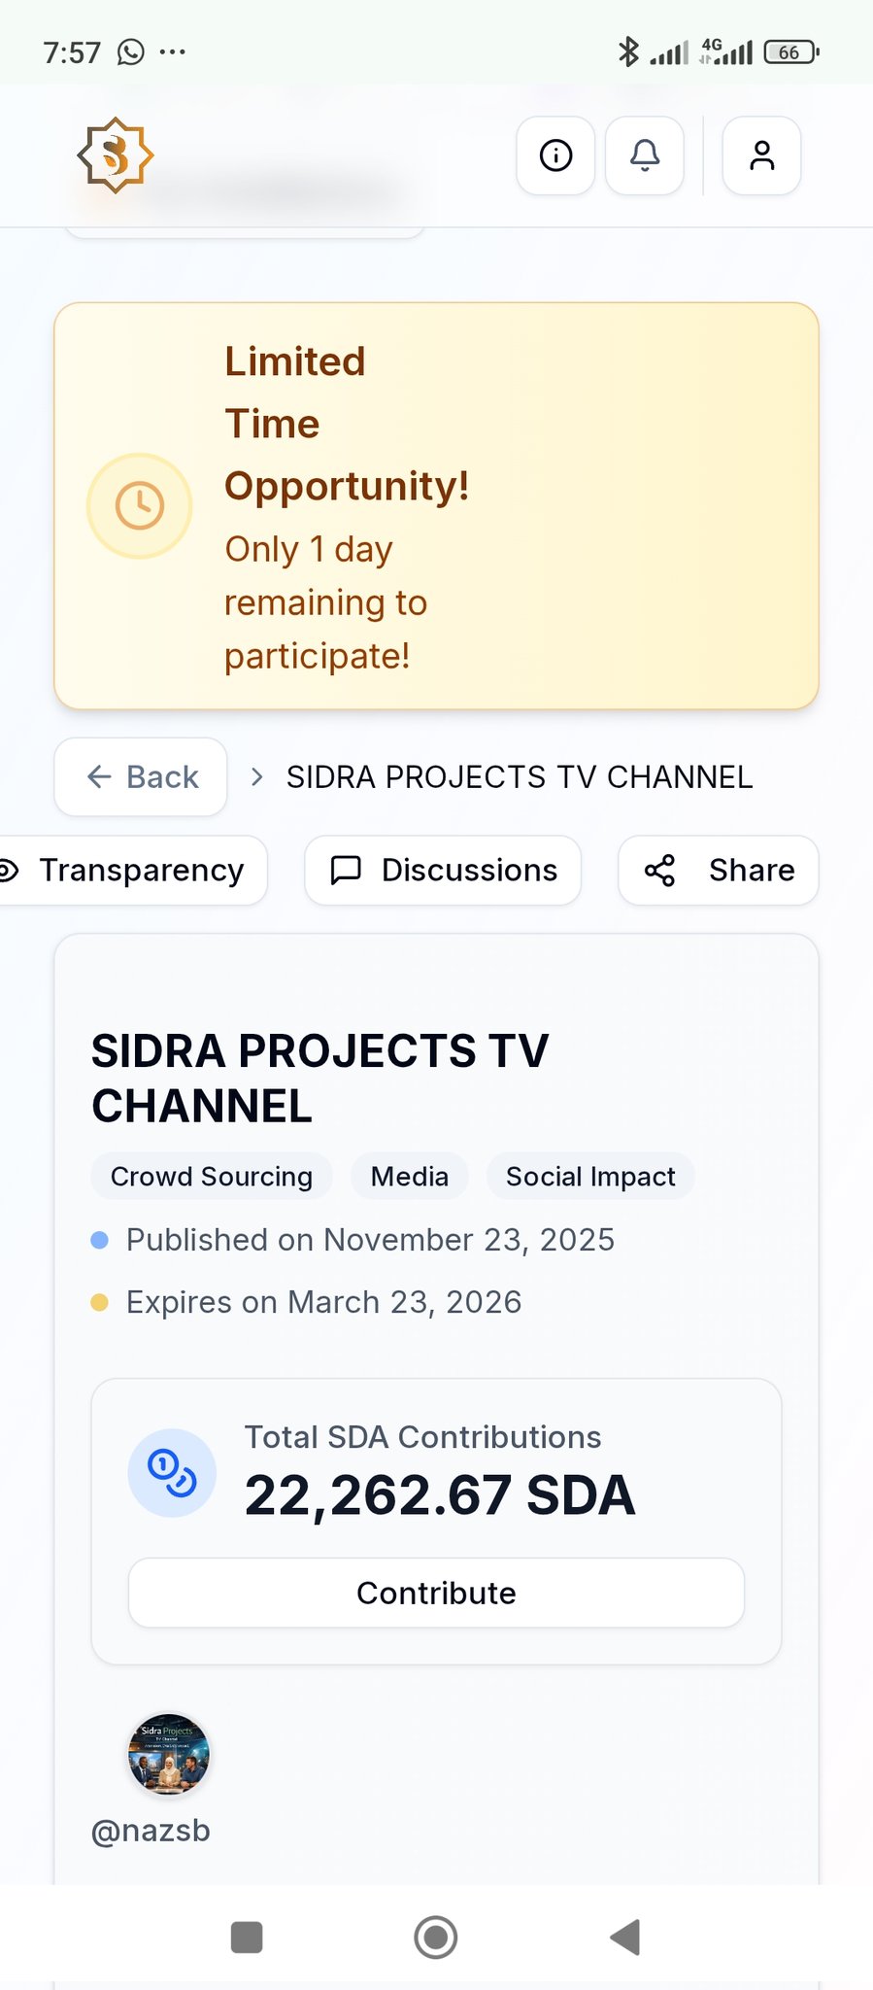Viewport: 873px width, 1990px height.
Task: Tap the @nazsb profile avatar
Action: coord(169,1754)
